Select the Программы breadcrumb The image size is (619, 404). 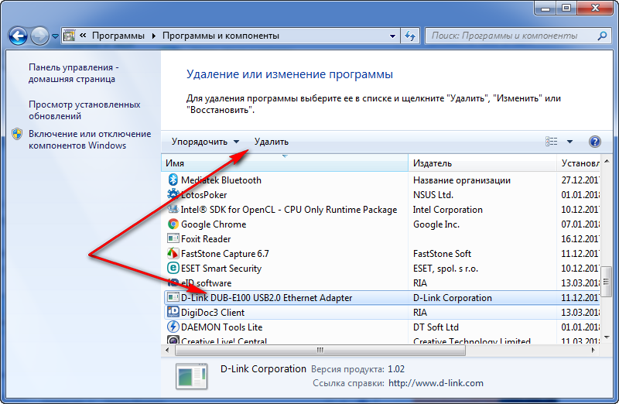(x=118, y=36)
